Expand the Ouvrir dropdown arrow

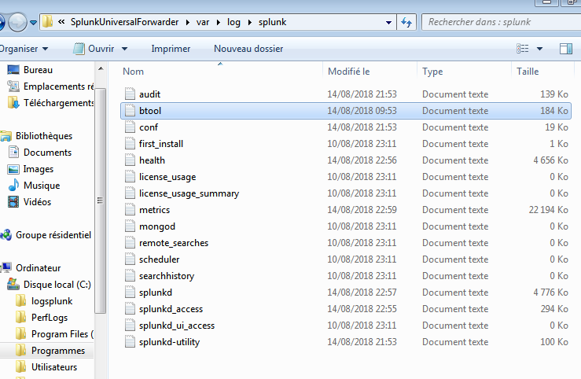pos(124,49)
